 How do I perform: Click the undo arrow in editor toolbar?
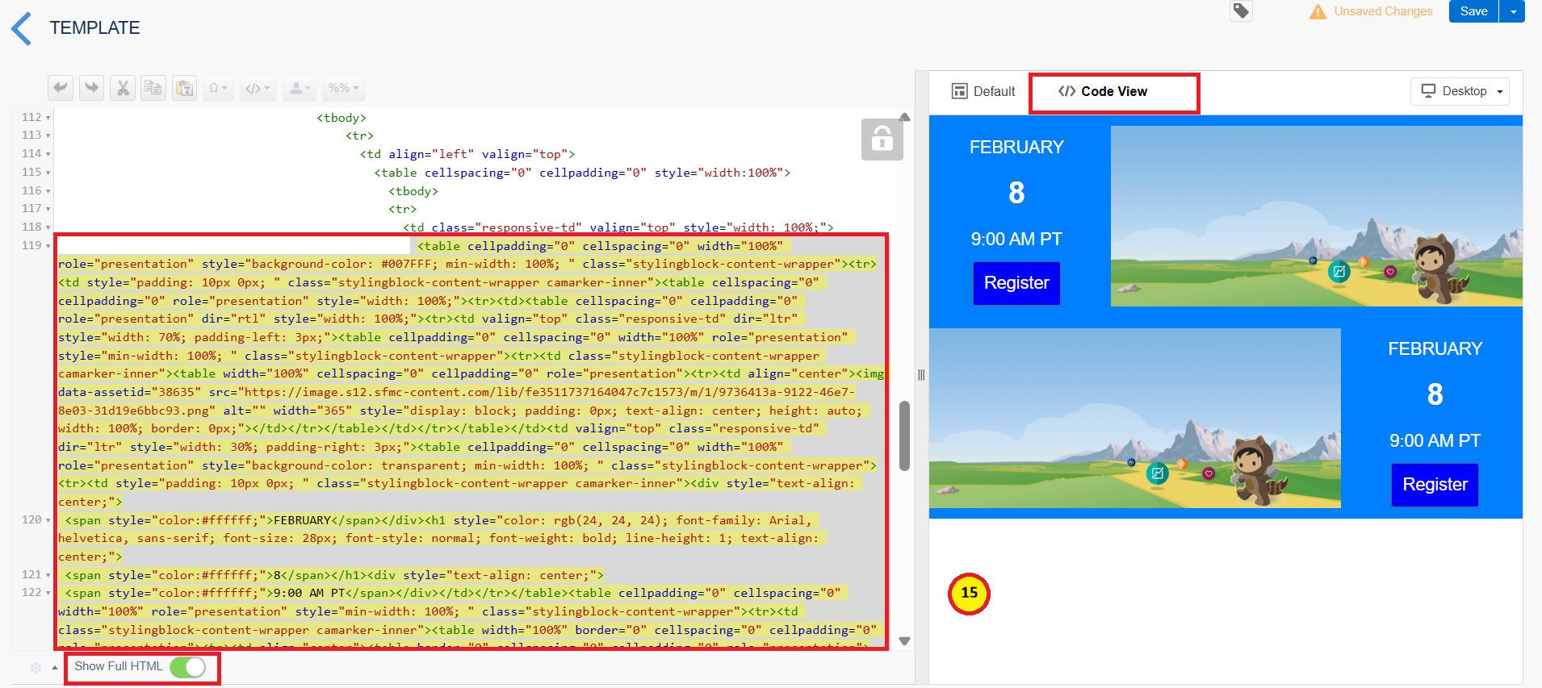(61, 87)
